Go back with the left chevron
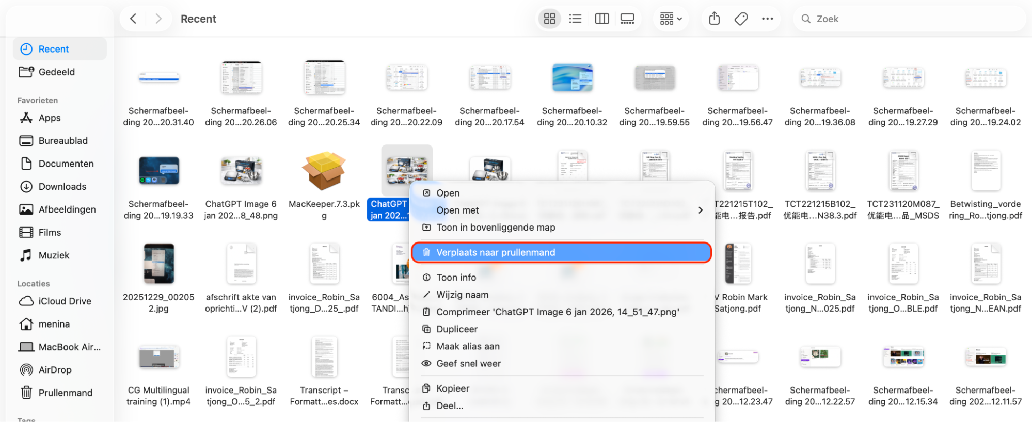The height and width of the screenshot is (422, 1032). (x=133, y=19)
